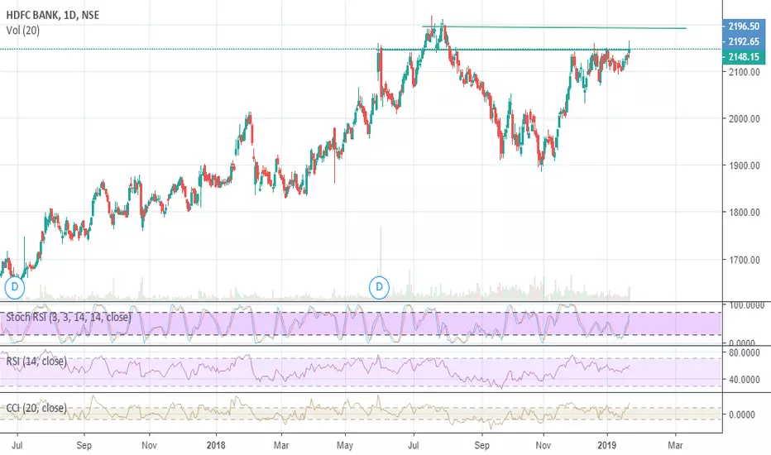Viewport: 771px width, 455px height.
Task: Click the Mar label right of 2019
Action: pos(676,445)
